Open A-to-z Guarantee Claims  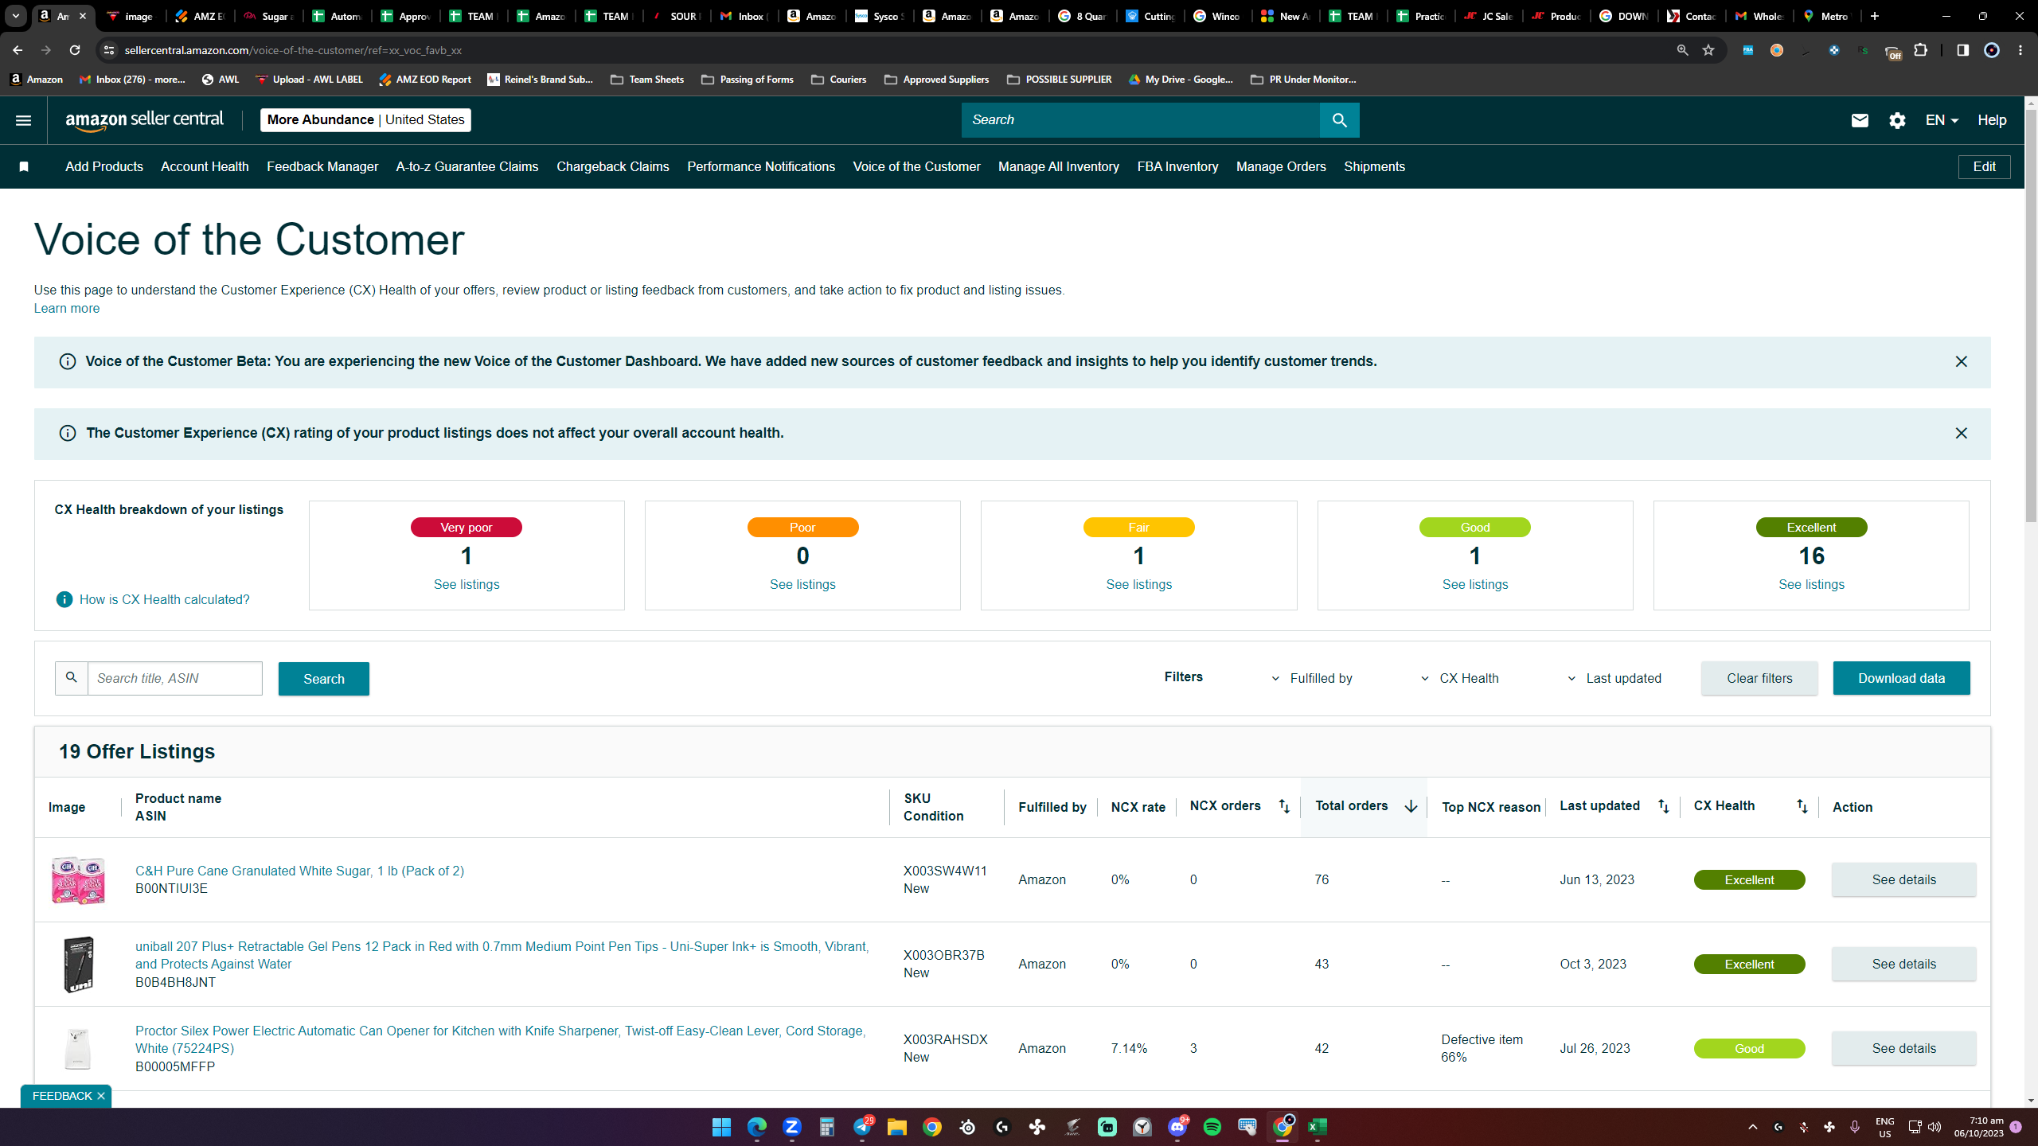click(x=467, y=166)
